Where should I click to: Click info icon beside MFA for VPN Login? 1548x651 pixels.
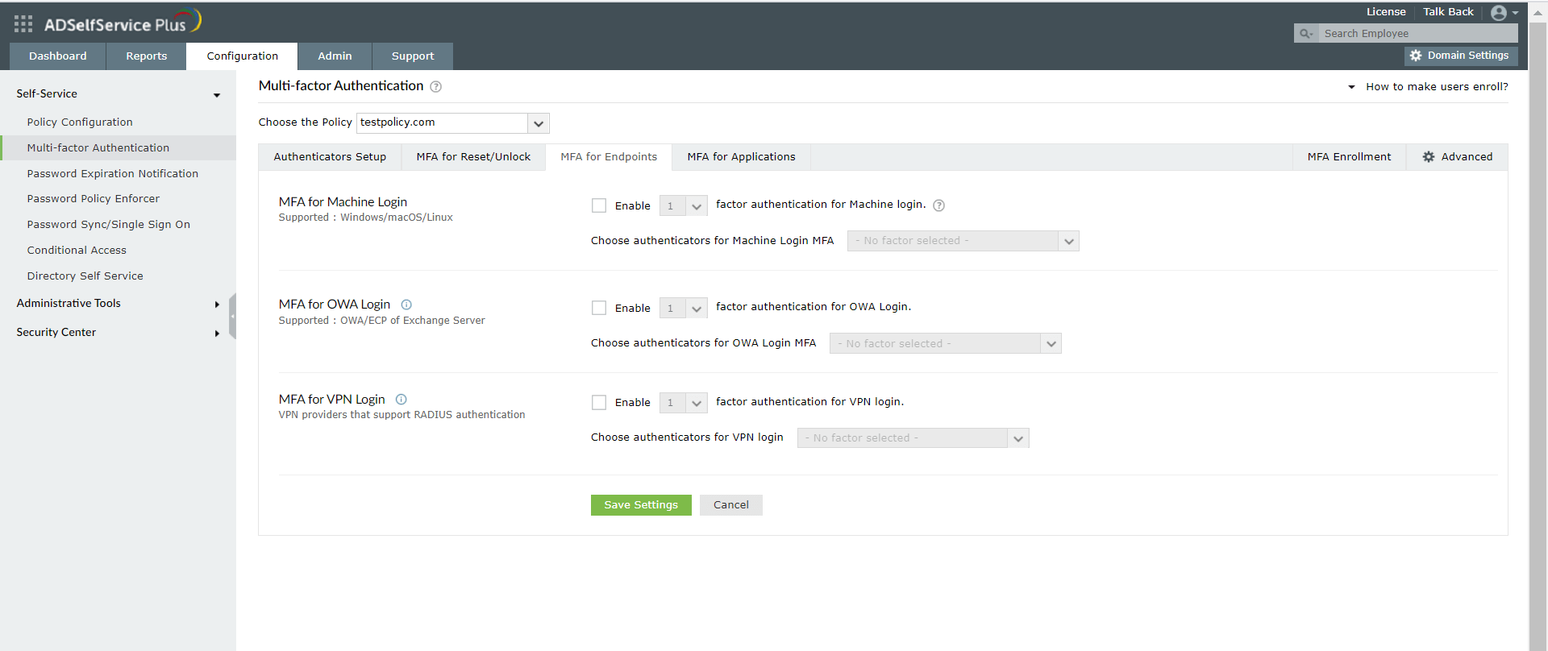pos(402,400)
